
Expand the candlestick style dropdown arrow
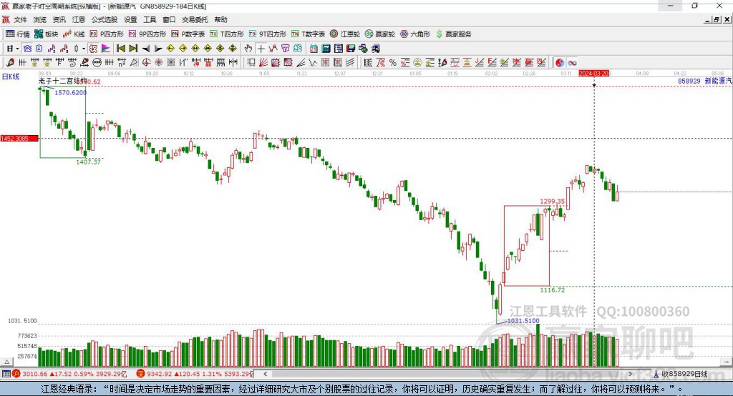pyautogui.click(x=84, y=49)
